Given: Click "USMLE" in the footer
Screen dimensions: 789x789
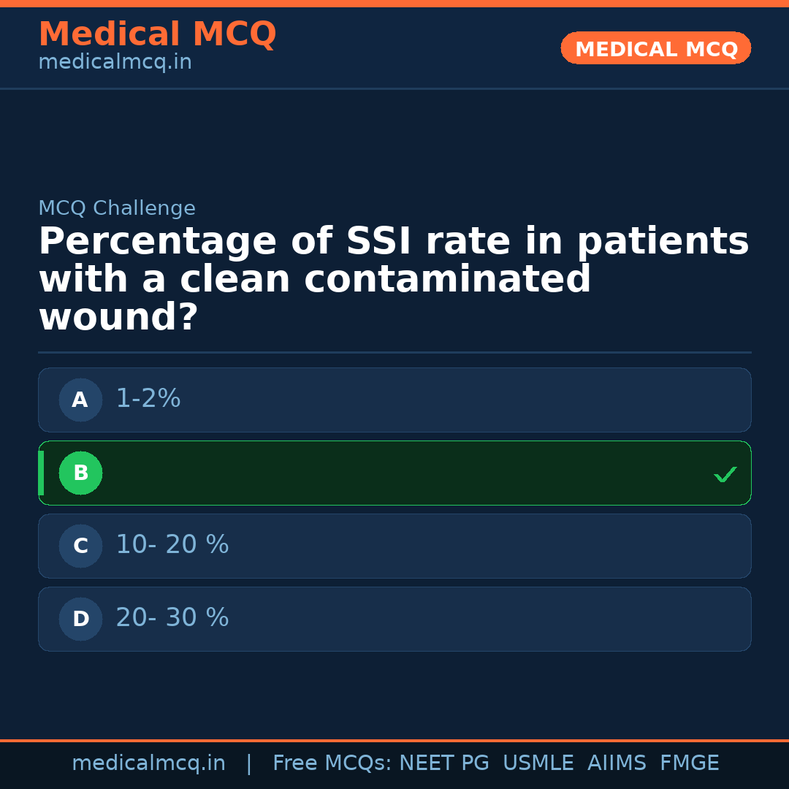Looking at the screenshot, I should (x=538, y=763).
